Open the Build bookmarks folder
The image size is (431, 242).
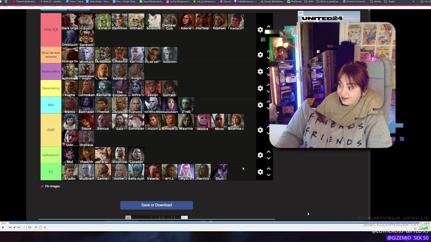pyautogui.click(x=309, y=1)
